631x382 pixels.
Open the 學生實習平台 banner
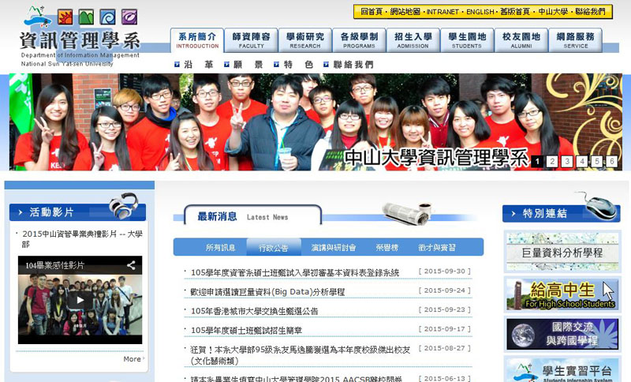(x=551, y=369)
